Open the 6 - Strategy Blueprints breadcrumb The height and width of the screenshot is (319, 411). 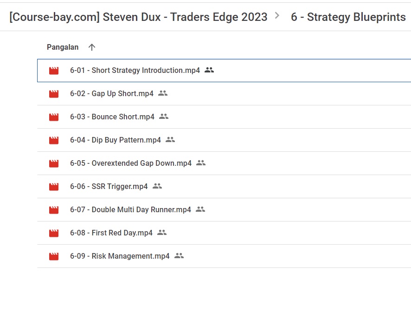tap(348, 17)
